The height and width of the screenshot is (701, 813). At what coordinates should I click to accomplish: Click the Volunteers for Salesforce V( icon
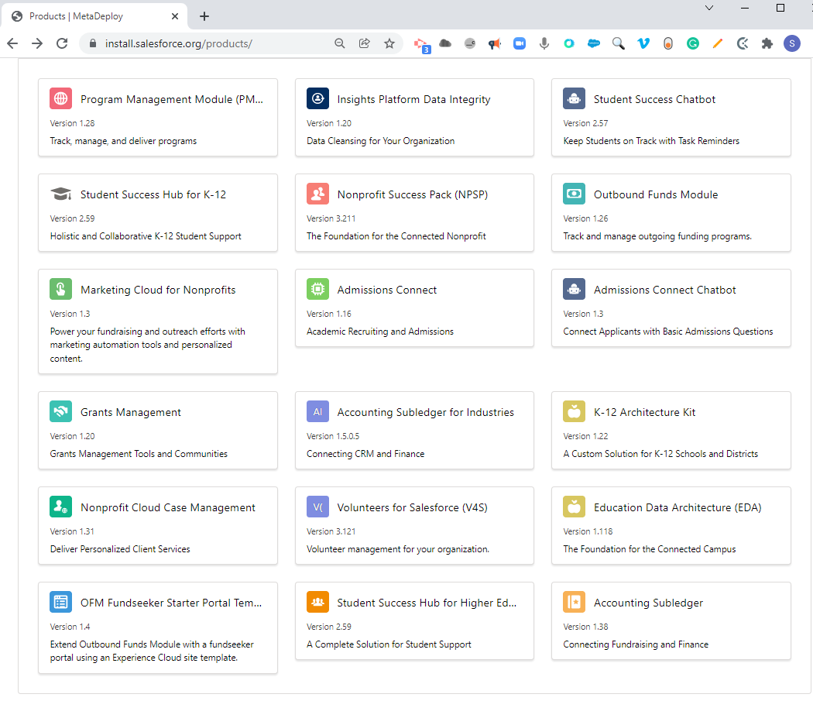317,507
